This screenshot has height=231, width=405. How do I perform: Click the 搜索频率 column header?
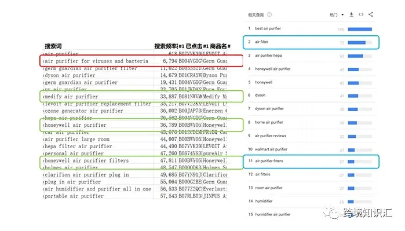(x=166, y=46)
